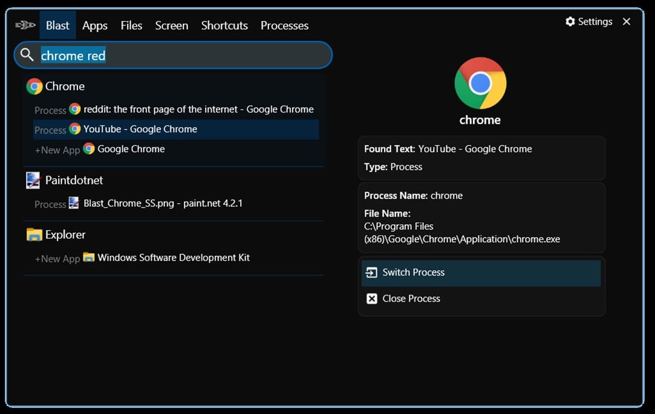
Task: Choose Close Process action
Action: pos(481,298)
